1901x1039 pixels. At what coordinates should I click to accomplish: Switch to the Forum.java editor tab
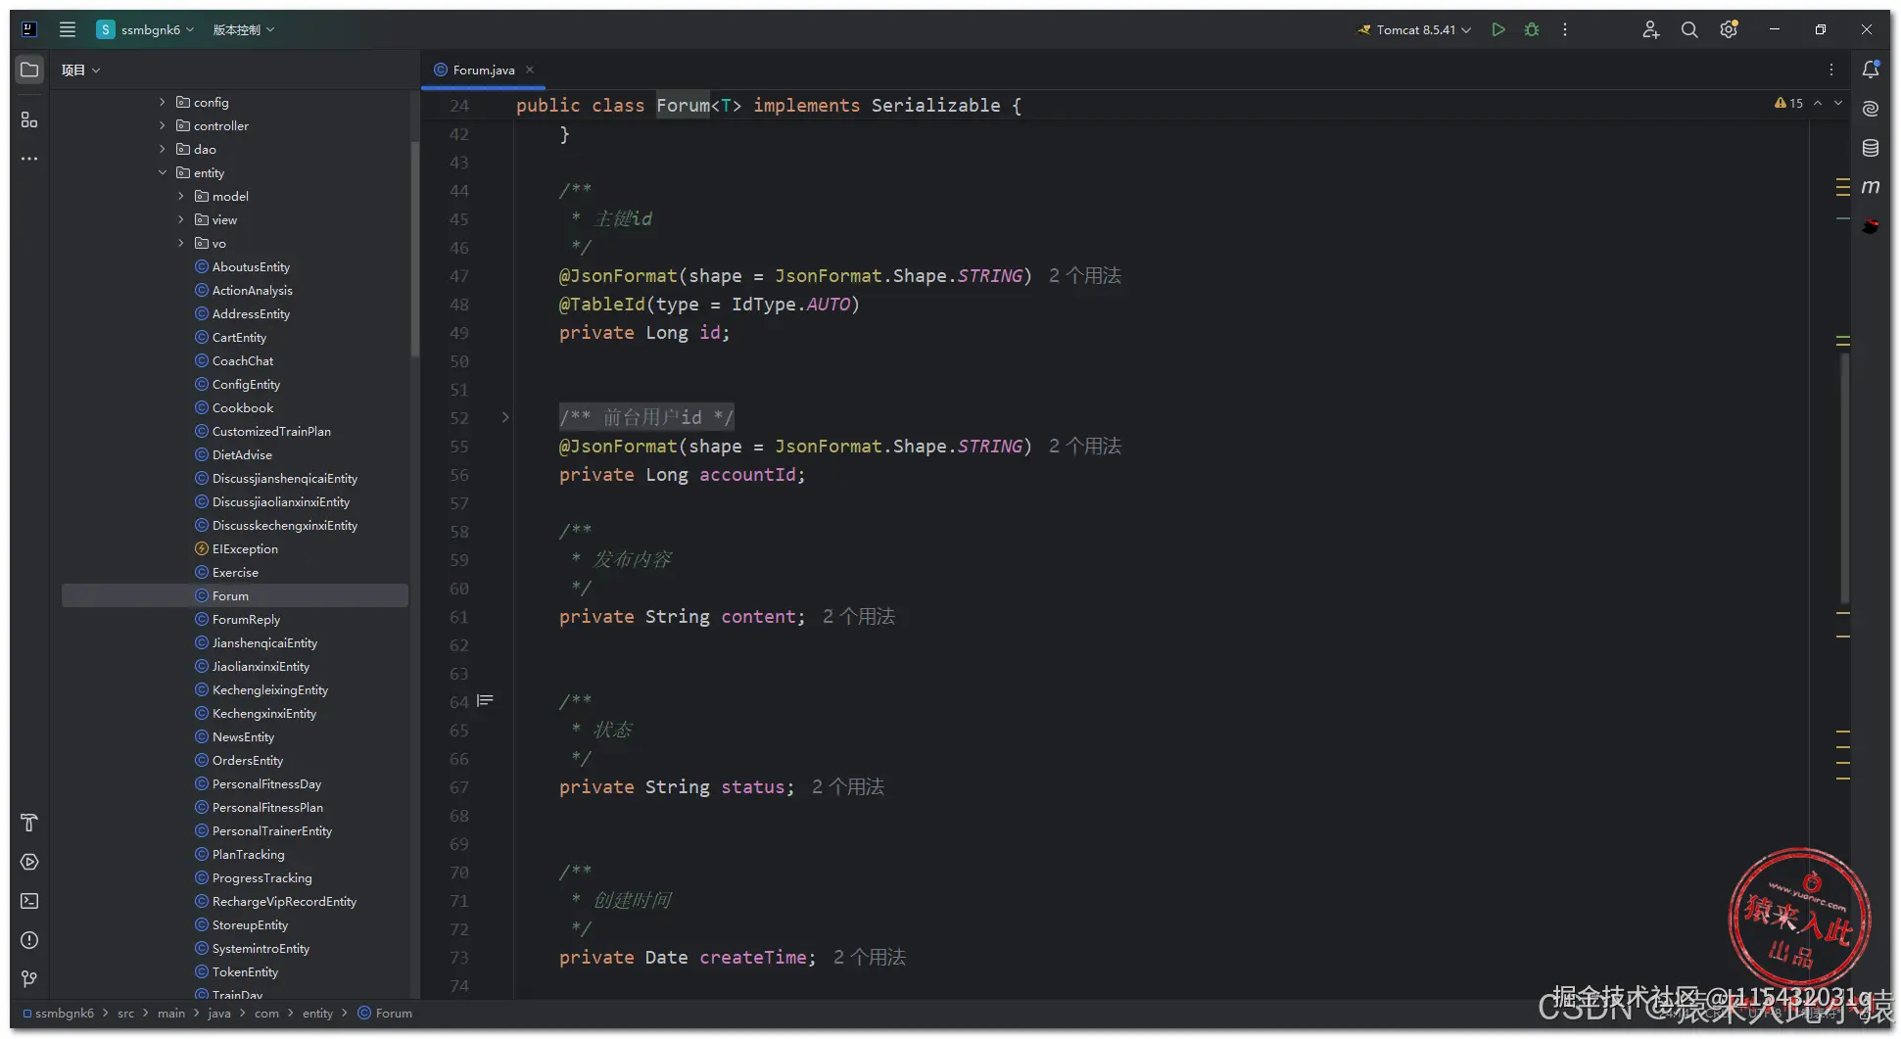point(484,70)
